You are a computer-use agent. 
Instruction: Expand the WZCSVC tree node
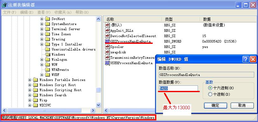click(30, 105)
